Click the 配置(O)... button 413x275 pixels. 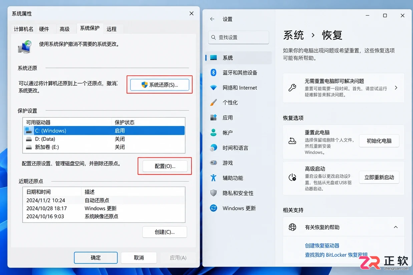165,166
